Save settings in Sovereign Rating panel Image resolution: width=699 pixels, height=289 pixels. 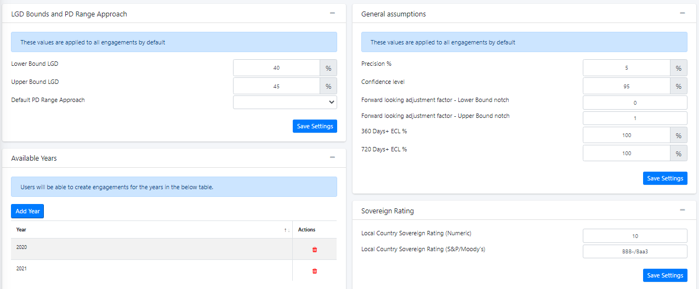click(664, 275)
